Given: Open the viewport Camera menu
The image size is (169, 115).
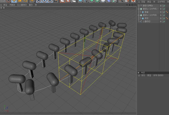Looking at the screenshot, I should [x=12, y=5].
